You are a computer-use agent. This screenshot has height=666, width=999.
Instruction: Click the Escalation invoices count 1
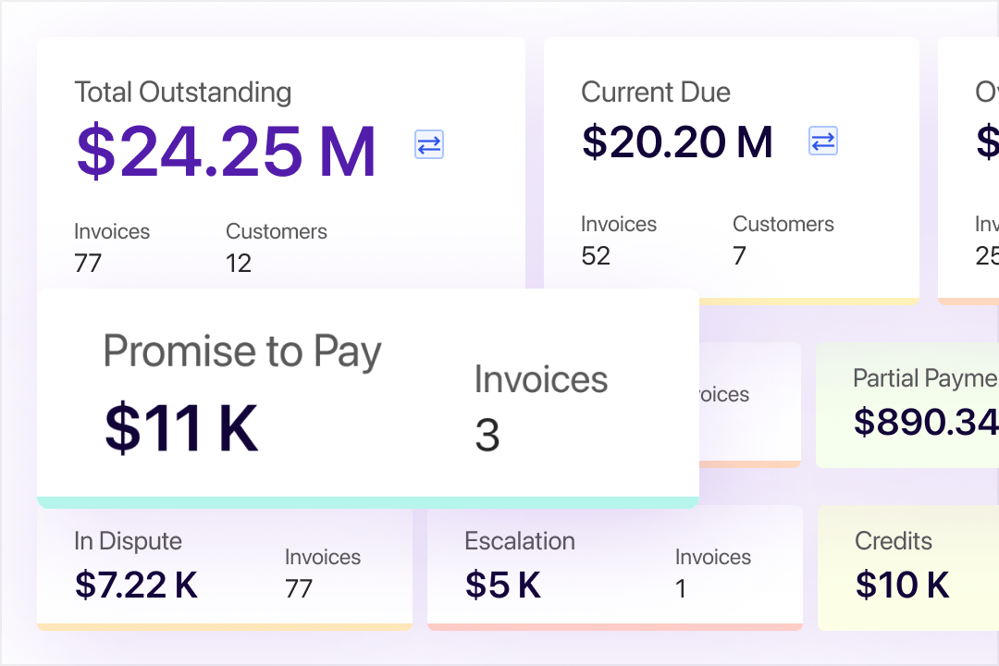(x=681, y=588)
